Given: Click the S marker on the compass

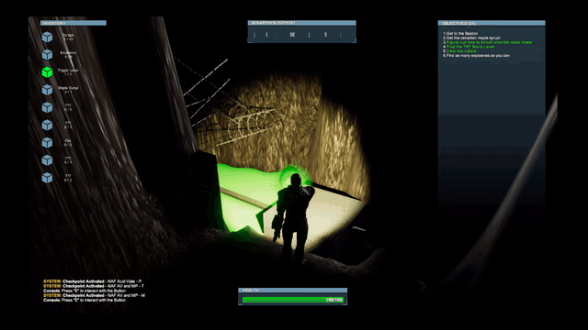Looking at the screenshot, I should coord(325,35).
